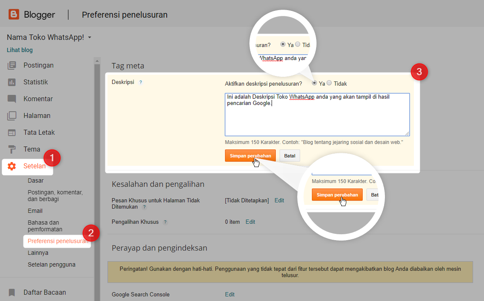Screen dimensions: 484x301
Task: Click the help icon beside Deskripsi
Action: pyautogui.click(x=141, y=82)
